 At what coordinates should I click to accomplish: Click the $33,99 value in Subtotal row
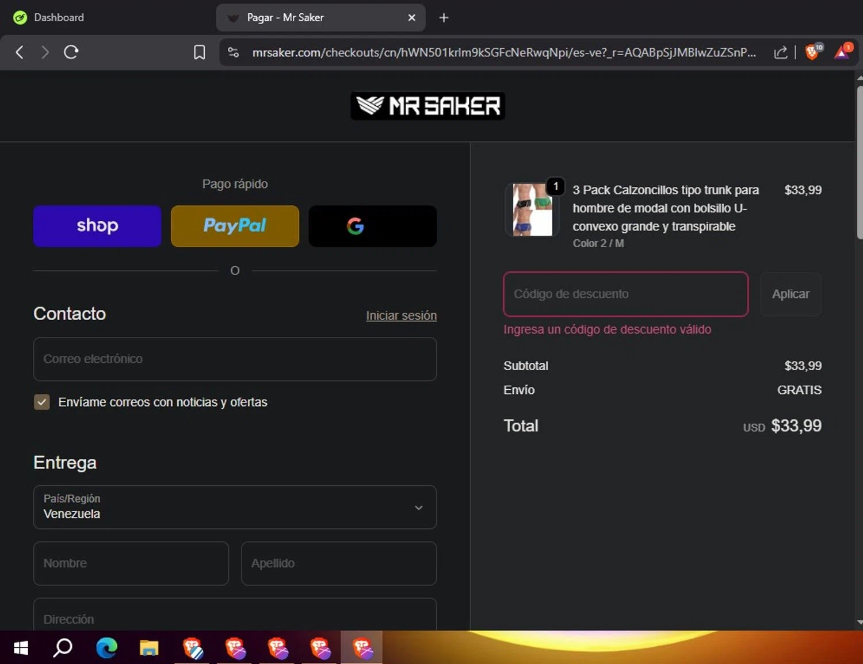803,366
